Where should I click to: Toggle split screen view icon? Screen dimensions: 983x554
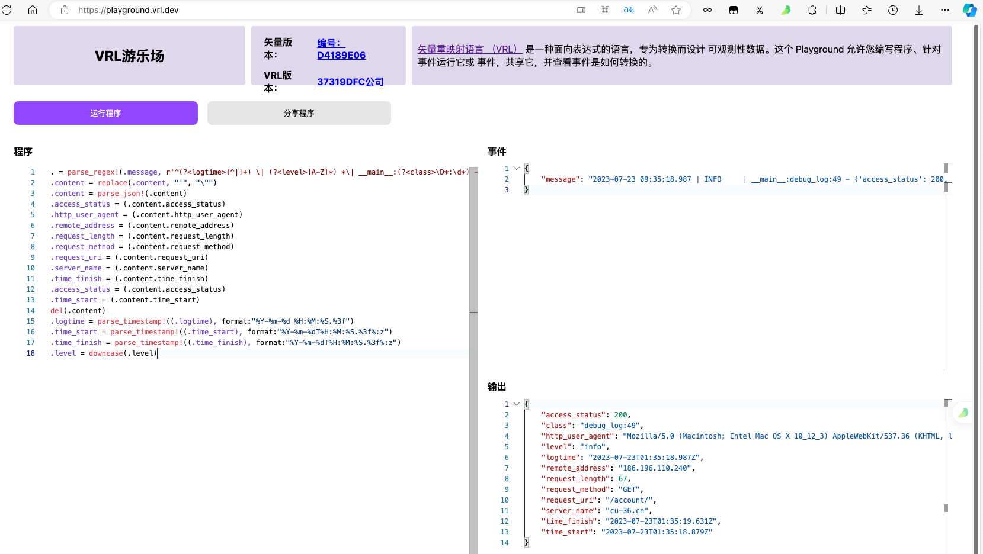click(x=840, y=10)
